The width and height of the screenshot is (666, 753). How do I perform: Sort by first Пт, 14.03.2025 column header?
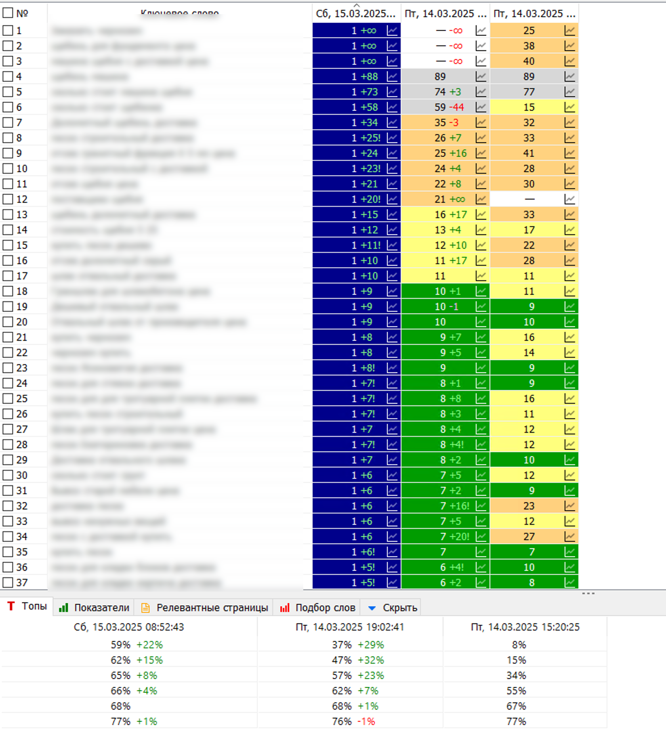point(445,14)
